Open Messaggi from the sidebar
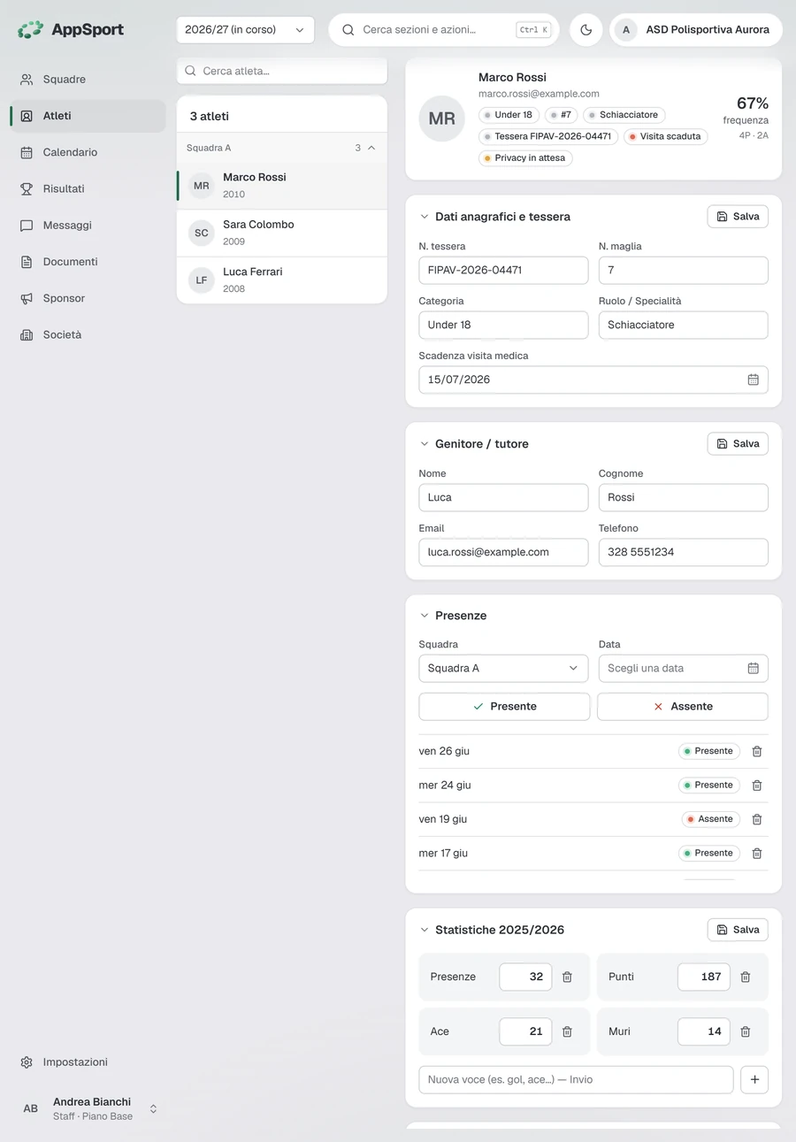 (x=88, y=225)
